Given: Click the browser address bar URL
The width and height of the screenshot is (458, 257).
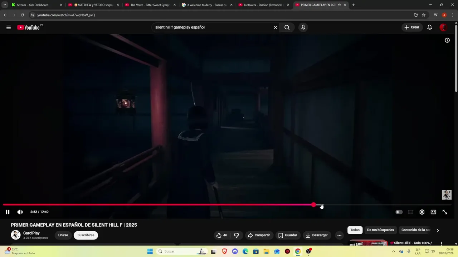Looking at the screenshot, I should (x=66, y=15).
